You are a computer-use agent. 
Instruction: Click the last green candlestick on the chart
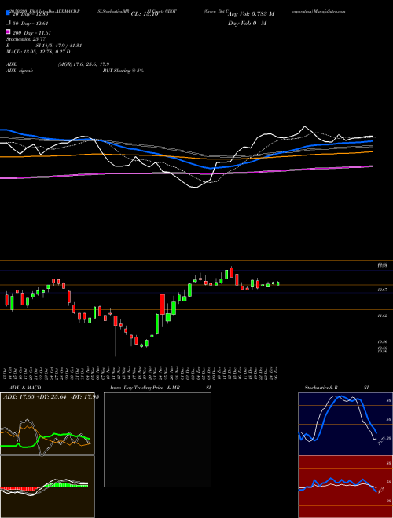278,283
